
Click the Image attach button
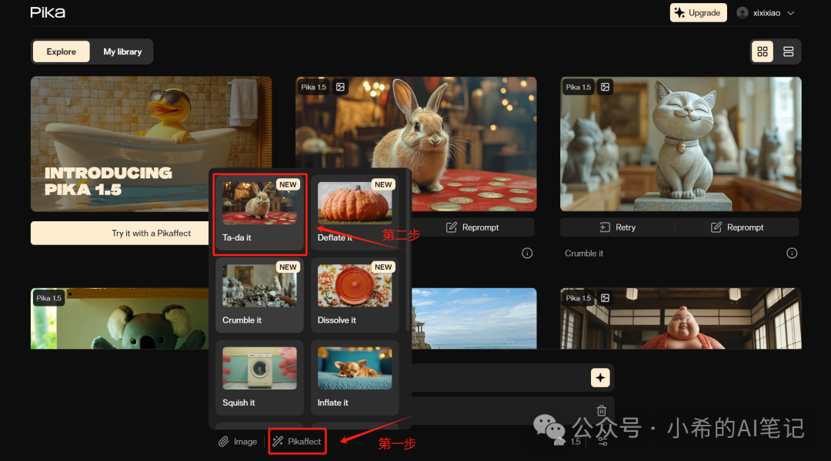(x=238, y=442)
